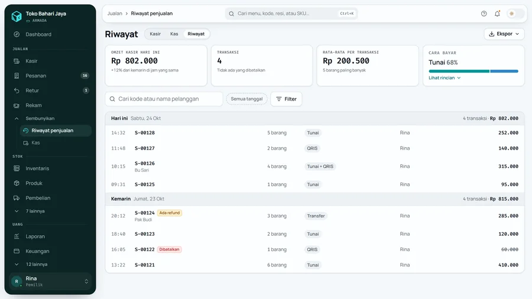The image size is (532, 299).
Task: Open Laporan in the sidebar
Action: [x=50, y=236]
